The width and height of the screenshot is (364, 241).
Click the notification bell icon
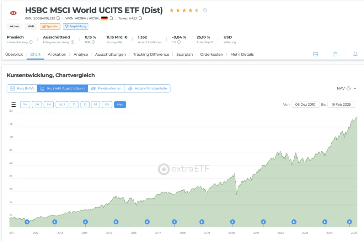(x=355, y=54)
